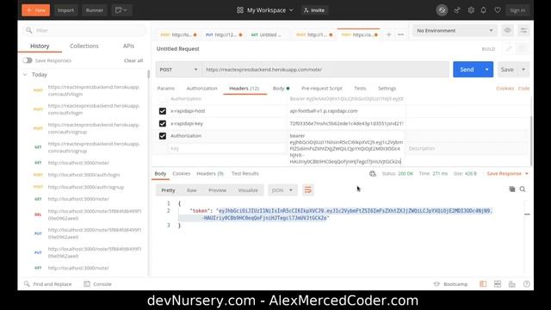This screenshot has height=310, width=551.
Task: Switch to the APIs sidebar tab
Action: click(x=128, y=46)
